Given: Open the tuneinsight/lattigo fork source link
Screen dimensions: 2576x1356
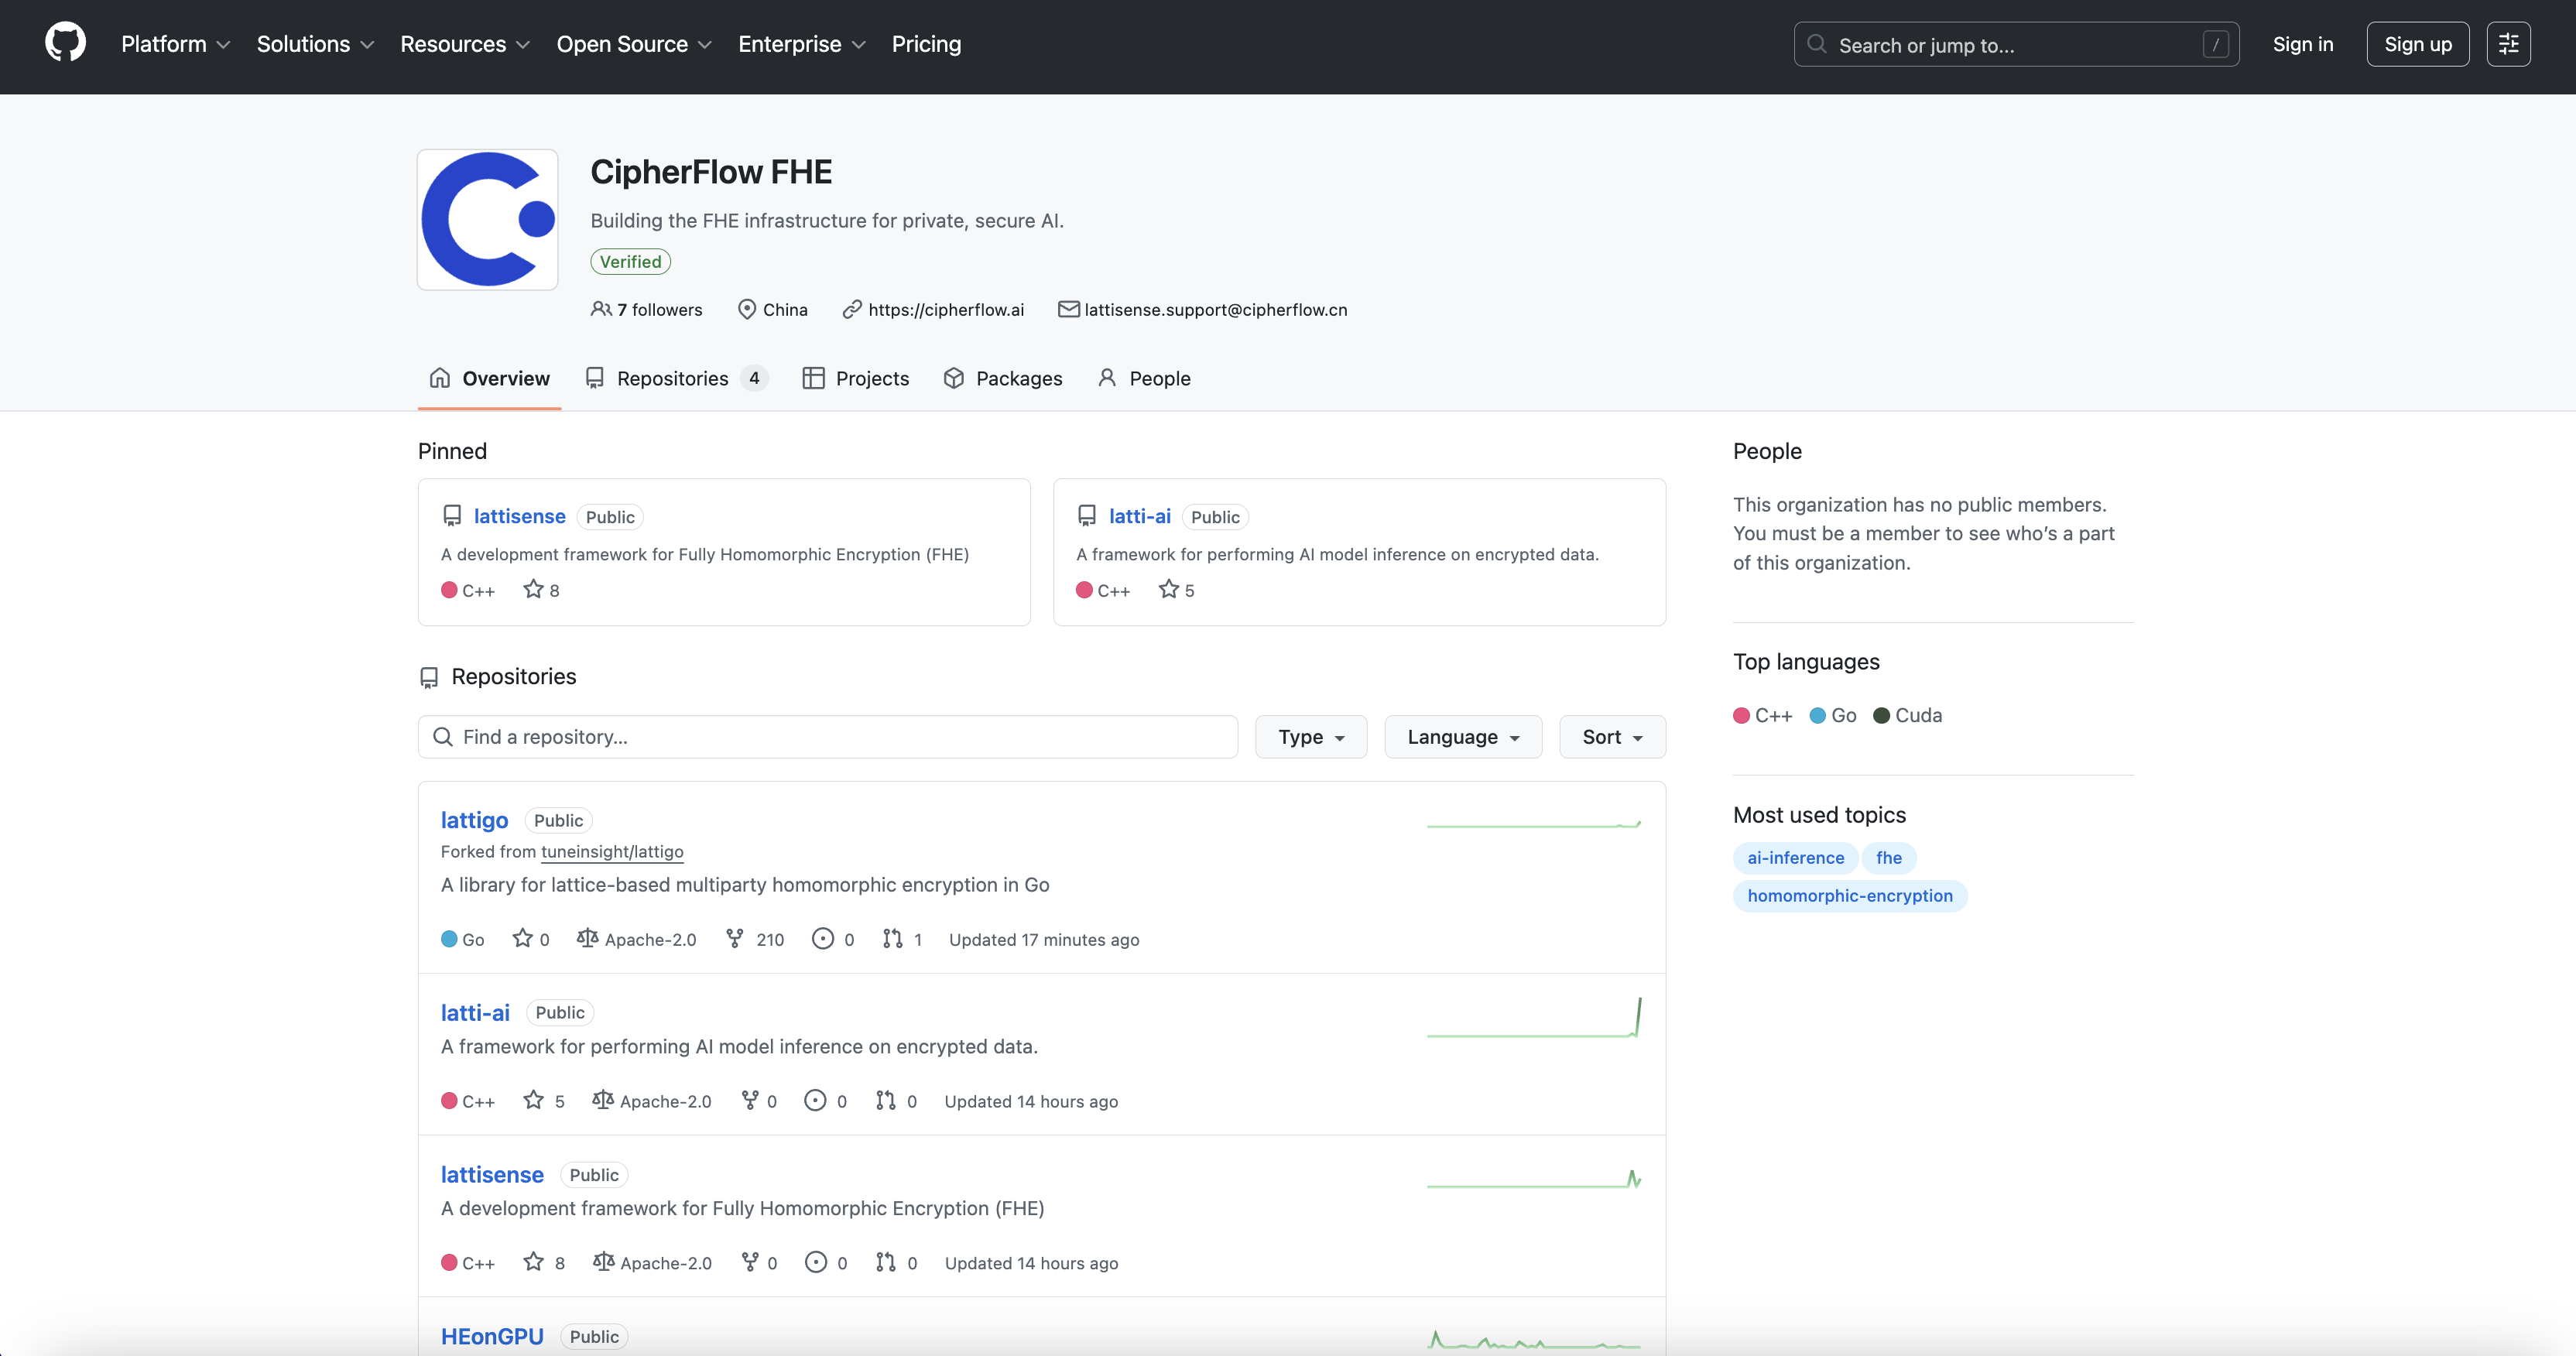Looking at the screenshot, I should tap(612, 851).
